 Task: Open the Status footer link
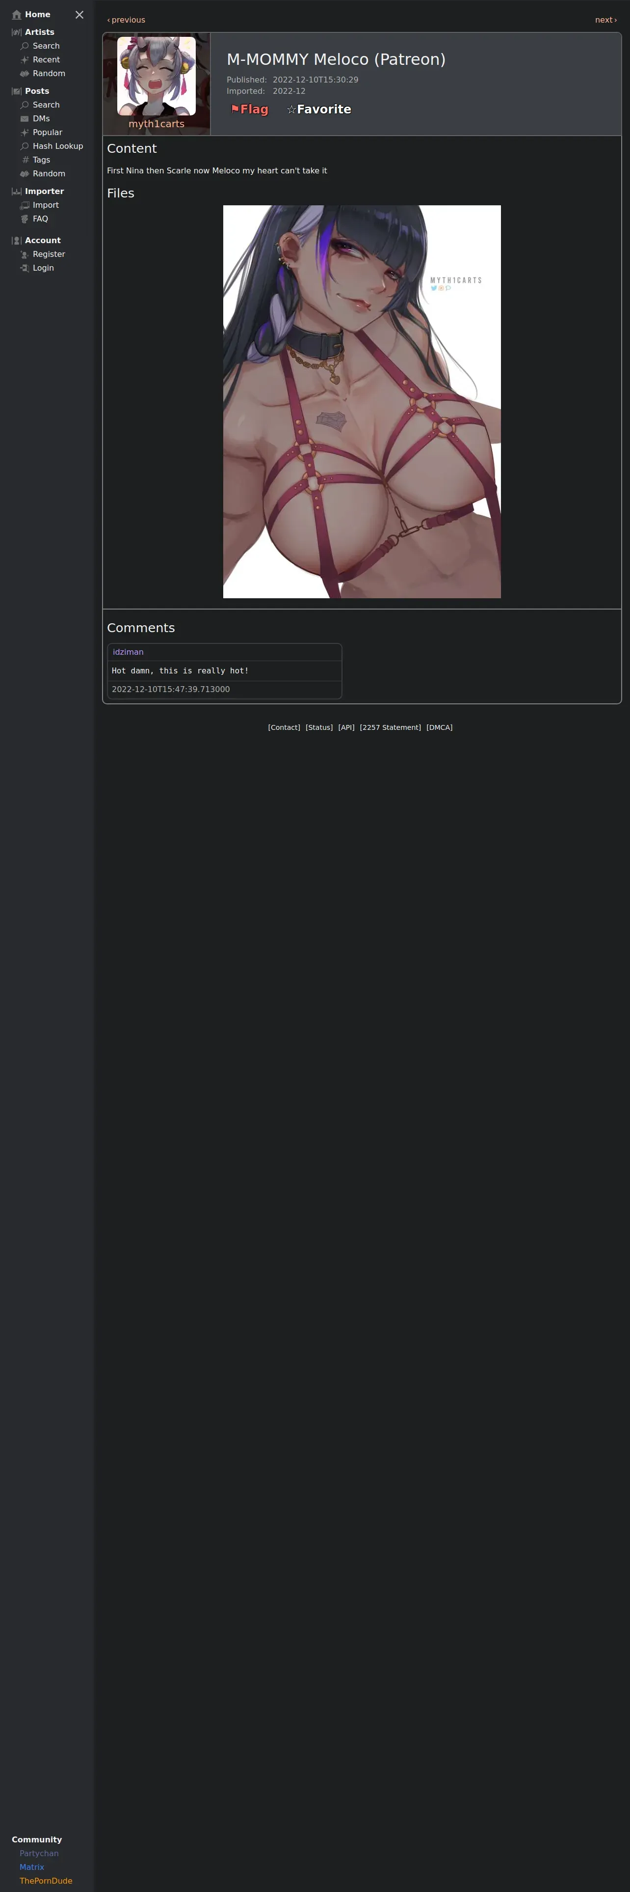tap(319, 728)
